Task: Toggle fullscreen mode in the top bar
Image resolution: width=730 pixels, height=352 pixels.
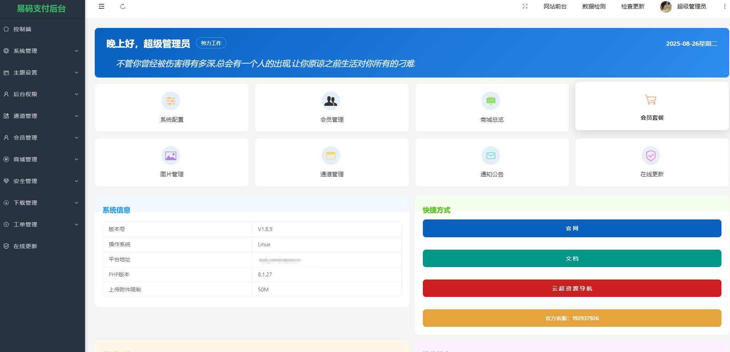Action: 525,7
